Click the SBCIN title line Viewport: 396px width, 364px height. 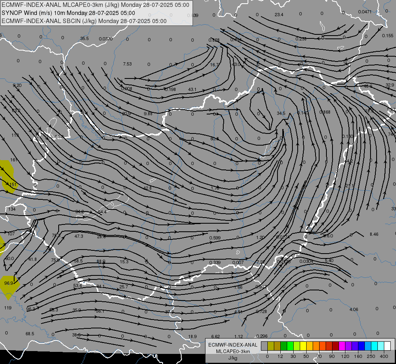pos(84,21)
